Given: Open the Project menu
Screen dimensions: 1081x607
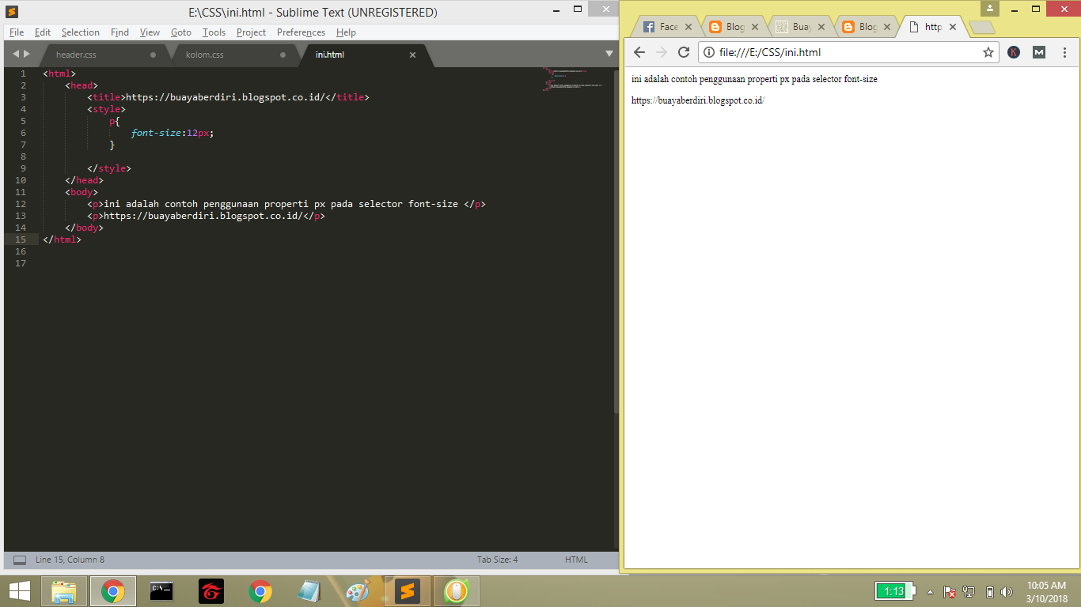Looking at the screenshot, I should 251,32.
